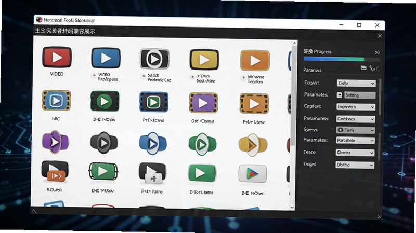The image size is (416, 233).
Task: Open the yellow round icon with orange arrow
Action: tap(253, 145)
